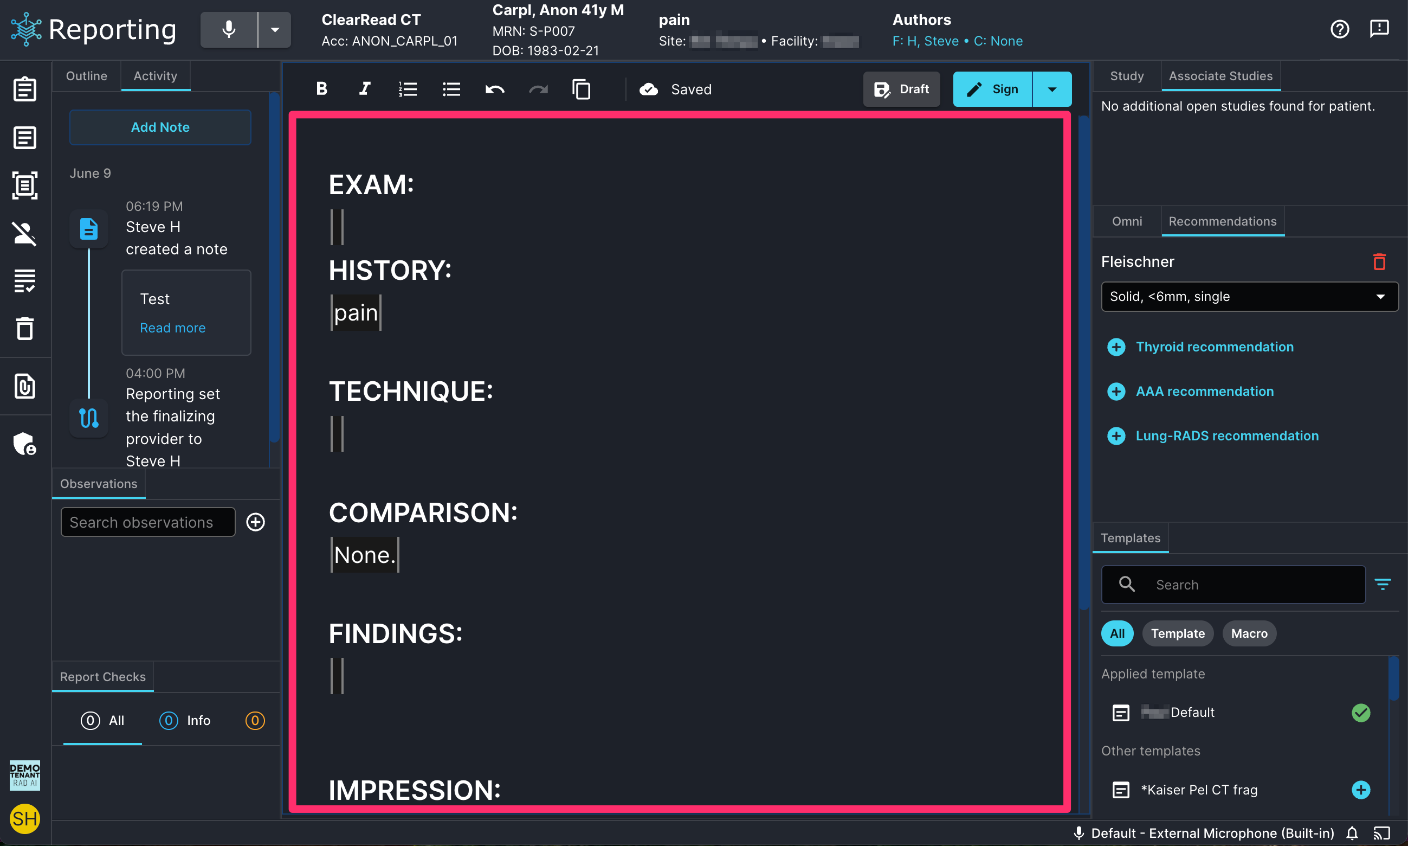Click the Add Note button
The height and width of the screenshot is (846, 1408).
point(160,127)
